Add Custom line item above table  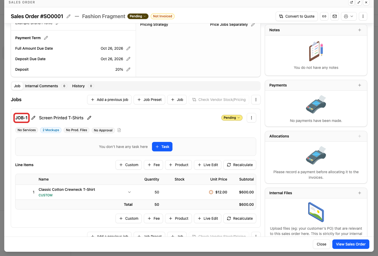(129, 165)
